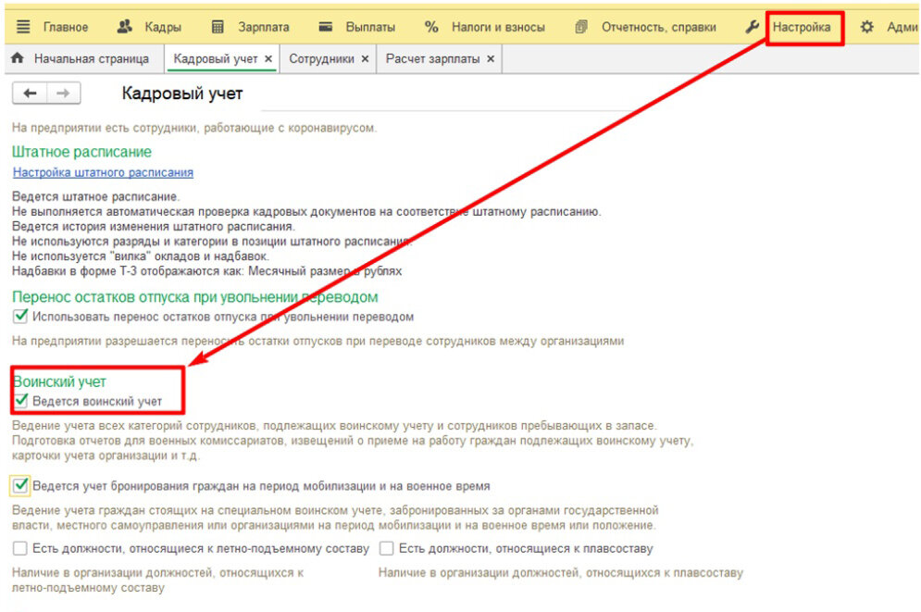
Task: Switch to the Расчет зарплаты tab
Action: pyautogui.click(x=432, y=58)
